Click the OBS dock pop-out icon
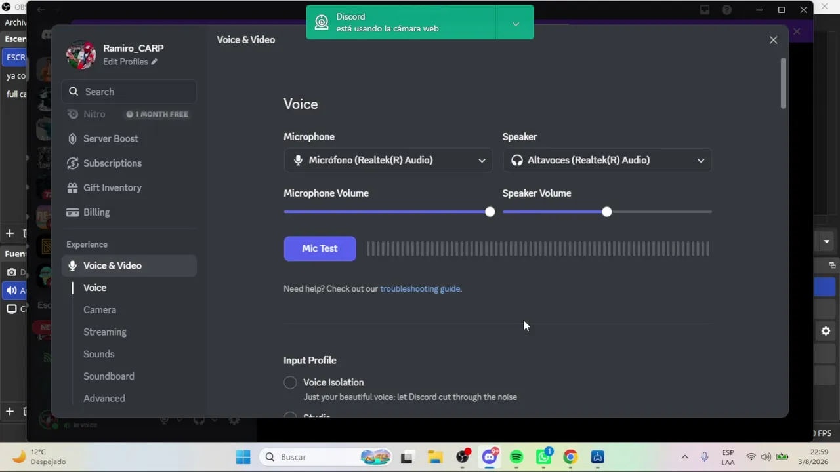 point(832,265)
